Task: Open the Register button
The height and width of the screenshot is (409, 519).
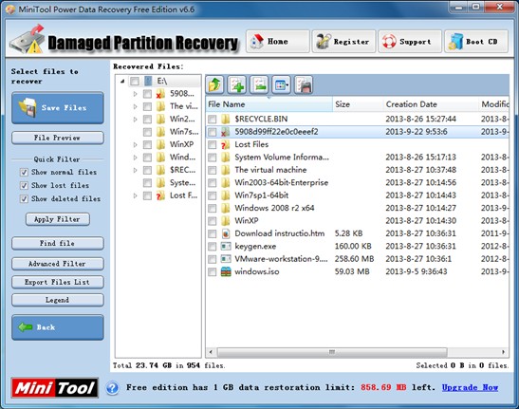Action: click(x=343, y=42)
